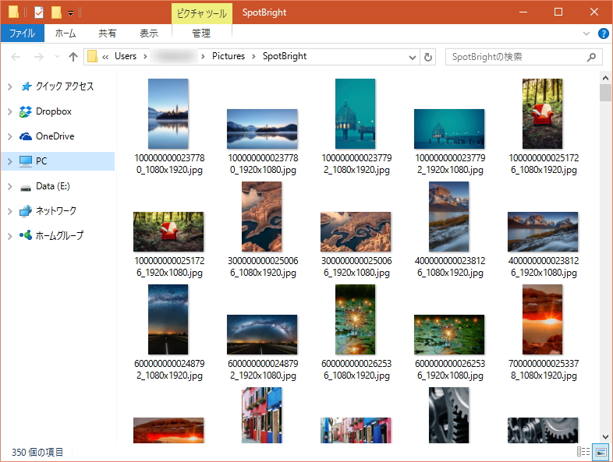Open the quick access toolbar customize dropdown
The height and width of the screenshot is (462, 613).
pos(70,13)
